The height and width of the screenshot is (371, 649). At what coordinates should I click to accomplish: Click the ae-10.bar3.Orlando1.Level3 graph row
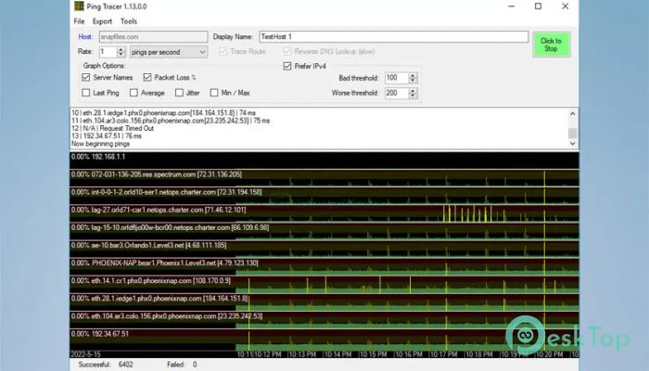point(324,249)
